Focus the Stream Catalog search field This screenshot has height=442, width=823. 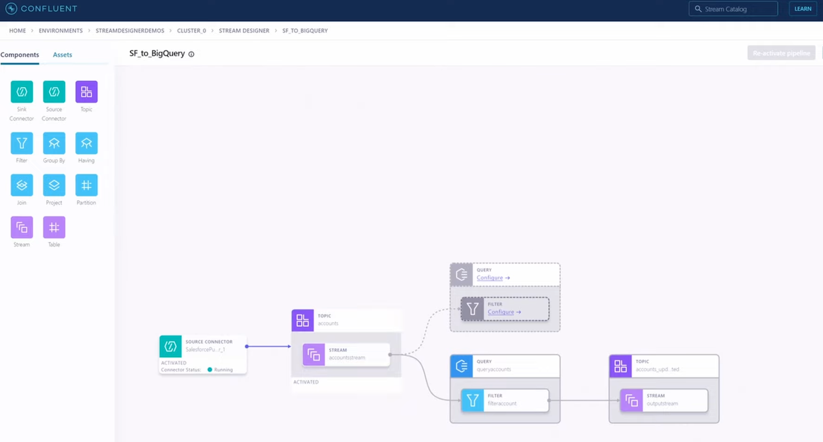pyautogui.click(x=733, y=9)
